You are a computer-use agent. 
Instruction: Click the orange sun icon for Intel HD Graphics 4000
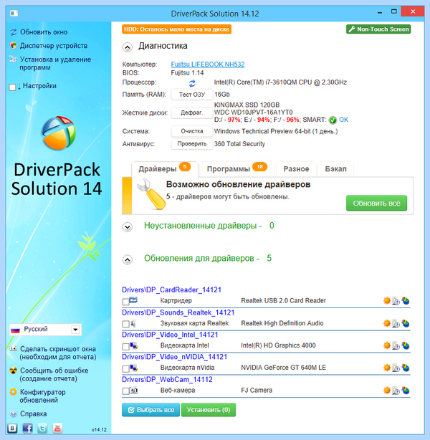point(387,345)
